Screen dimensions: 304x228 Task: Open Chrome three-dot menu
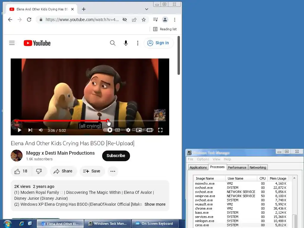pos(175,20)
